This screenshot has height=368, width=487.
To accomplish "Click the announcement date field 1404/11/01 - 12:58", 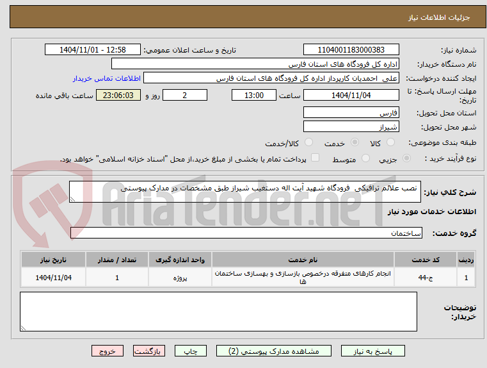I will point(93,50).
